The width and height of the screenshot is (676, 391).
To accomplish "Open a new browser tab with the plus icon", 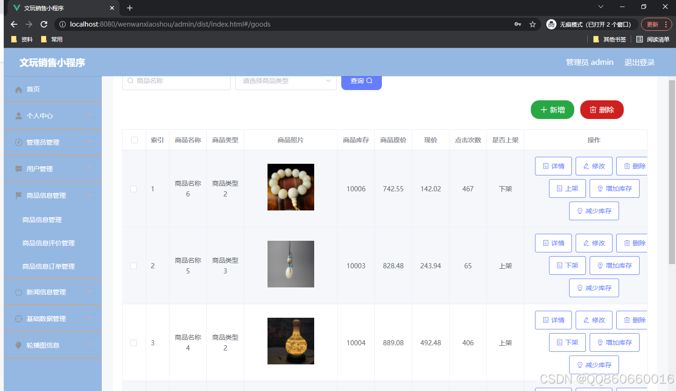I will point(130,8).
